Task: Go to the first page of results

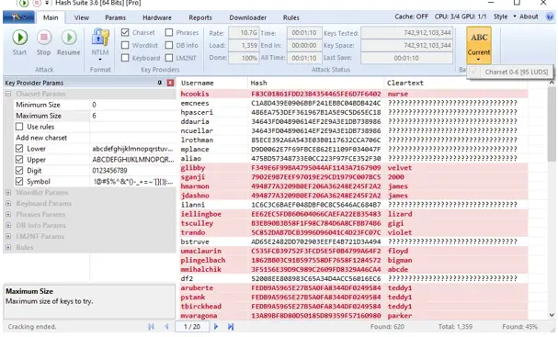Action: tap(152, 326)
